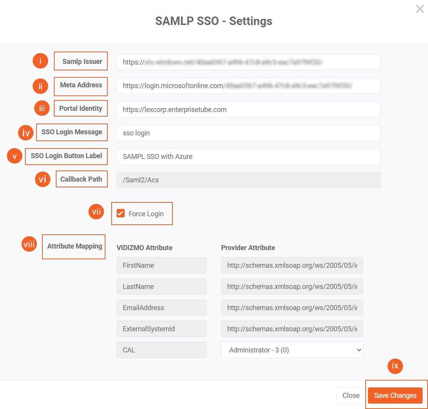Image resolution: width=428 pixels, height=409 pixels.
Task: Click the orange step v marker
Action: pos(15,156)
